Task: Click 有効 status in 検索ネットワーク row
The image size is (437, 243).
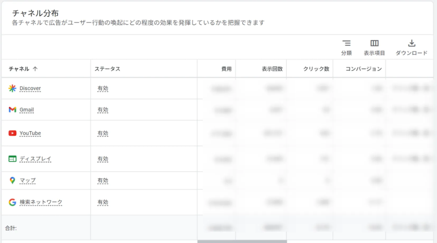Action: tap(102, 202)
